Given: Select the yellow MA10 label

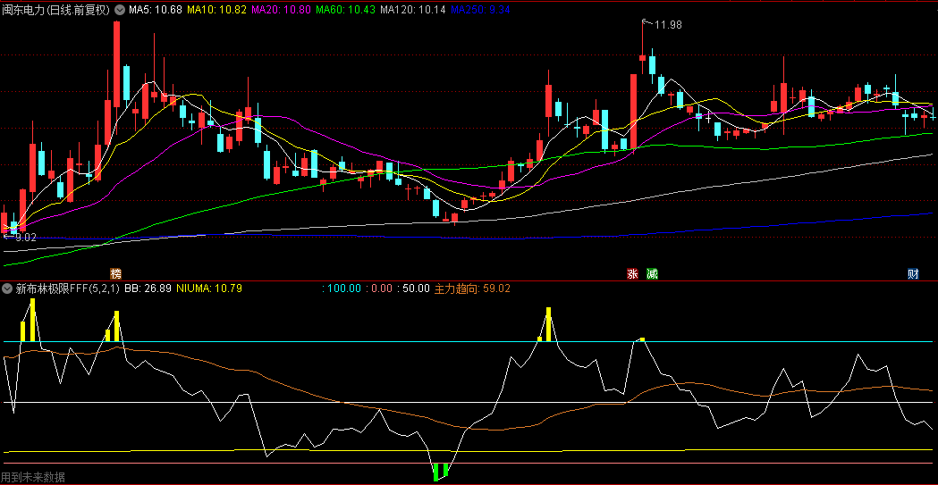Looking at the screenshot, I should [216, 10].
